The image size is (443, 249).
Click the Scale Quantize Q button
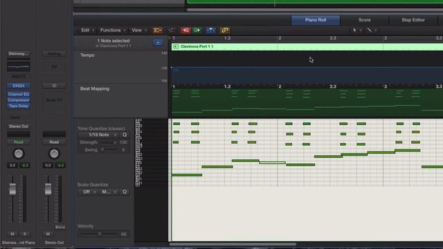(125, 192)
